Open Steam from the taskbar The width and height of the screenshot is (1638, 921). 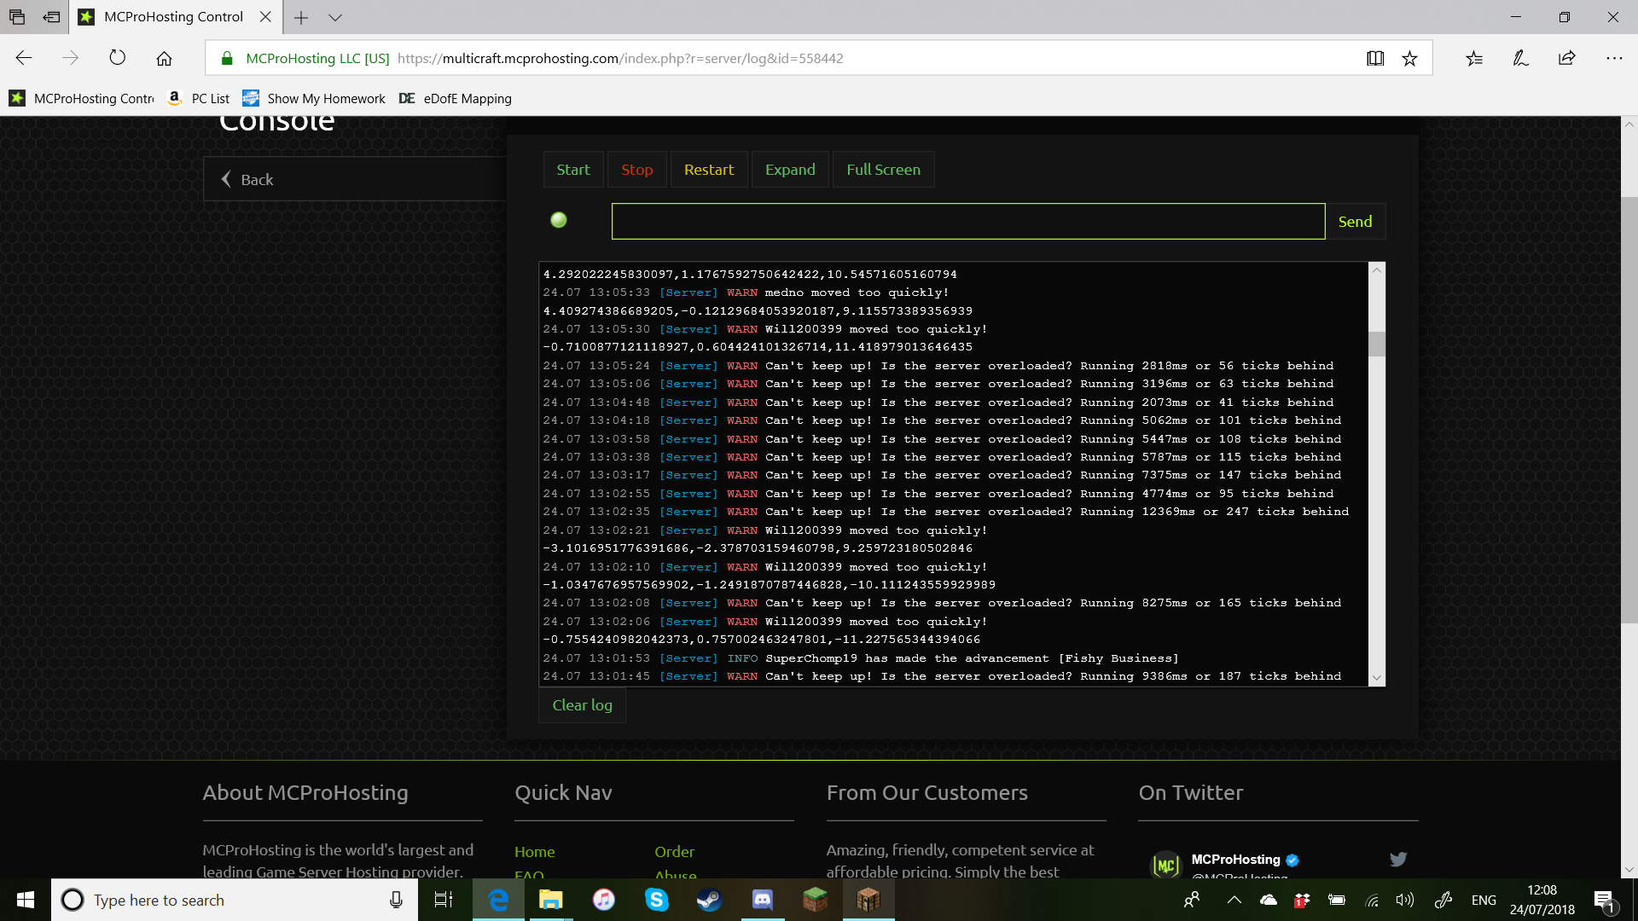click(x=709, y=900)
